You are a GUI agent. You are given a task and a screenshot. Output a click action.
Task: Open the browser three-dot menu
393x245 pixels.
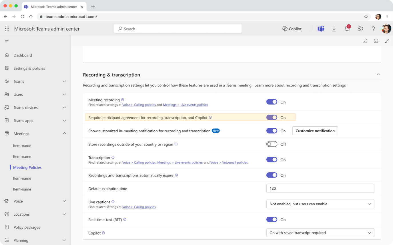click(x=387, y=17)
